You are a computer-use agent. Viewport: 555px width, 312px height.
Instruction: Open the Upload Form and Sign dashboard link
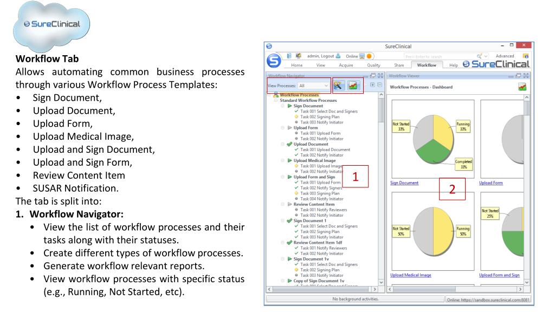click(499, 275)
